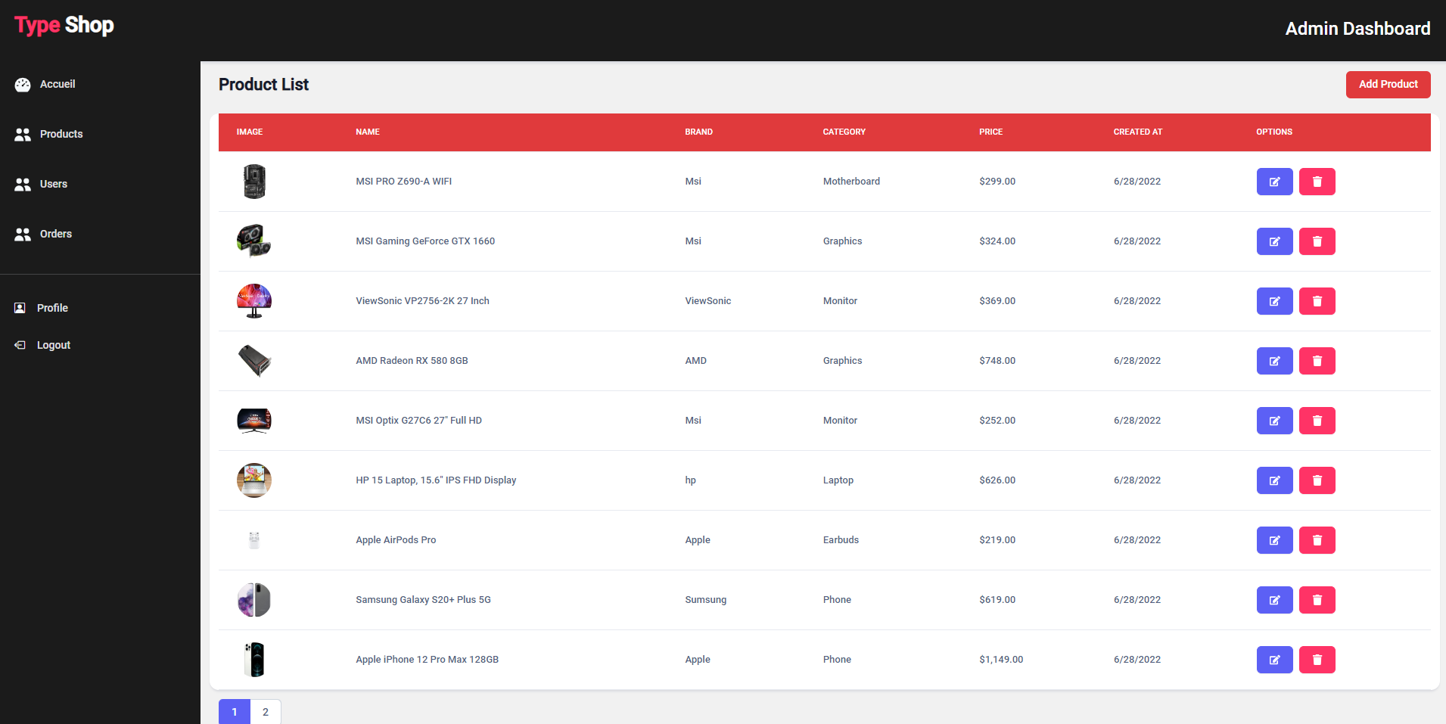Delete the Apple AirPods Pro product
Screen dimensions: 1446x724
point(1317,540)
